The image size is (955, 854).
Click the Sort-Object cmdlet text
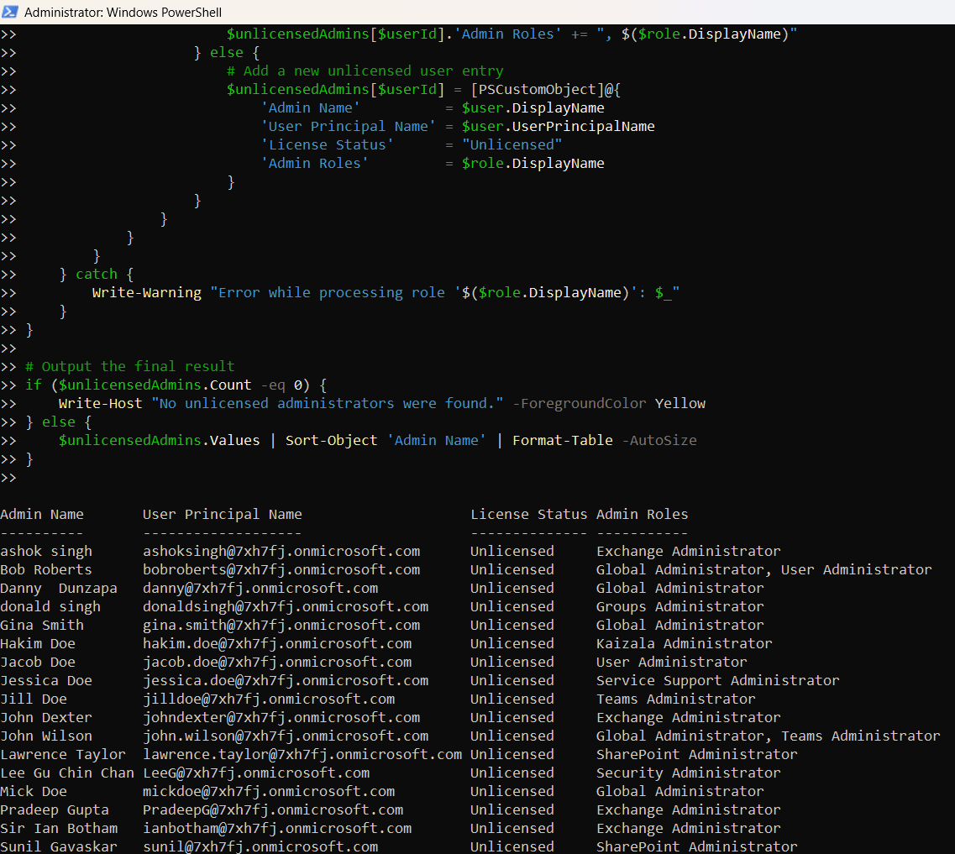tap(331, 440)
